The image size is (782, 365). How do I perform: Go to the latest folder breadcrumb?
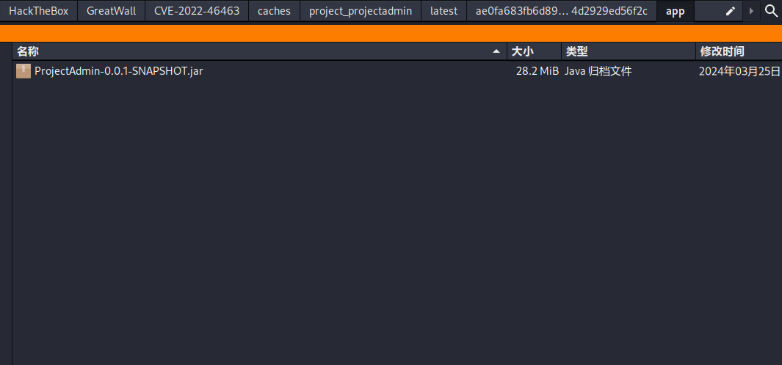pyautogui.click(x=444, y=11)
